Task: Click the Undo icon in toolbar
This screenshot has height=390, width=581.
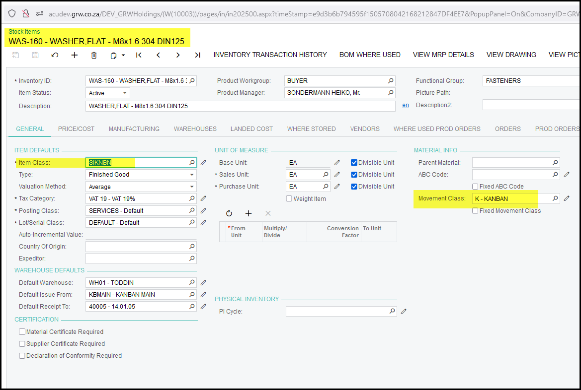Action: [x=55, y=55]
